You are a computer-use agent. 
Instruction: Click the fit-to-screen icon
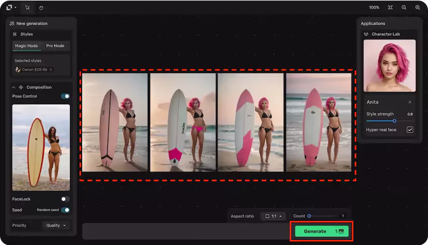point(390,8)
